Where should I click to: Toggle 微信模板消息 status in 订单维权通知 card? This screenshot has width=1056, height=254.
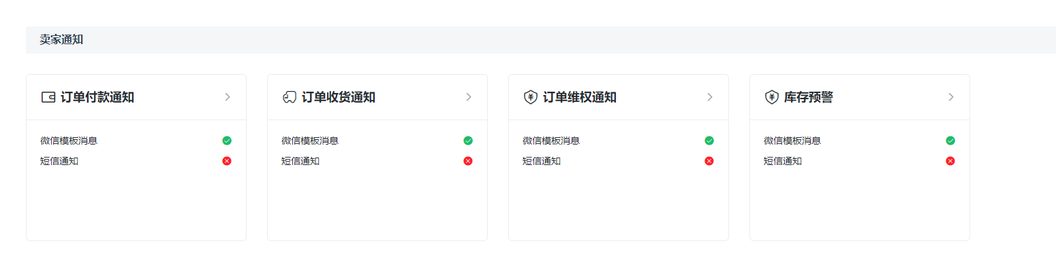pos(709,141)
